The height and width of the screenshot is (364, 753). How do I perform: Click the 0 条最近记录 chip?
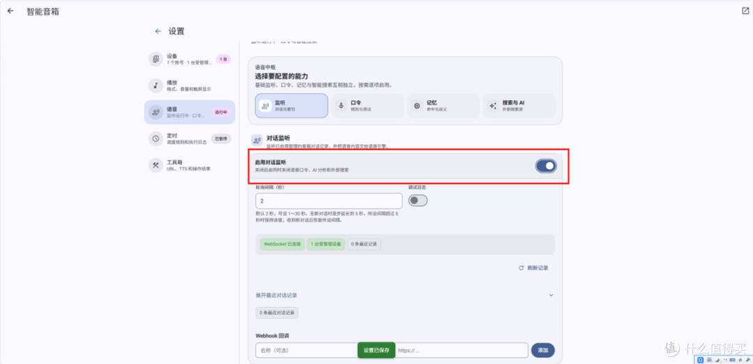pos(364,244)
